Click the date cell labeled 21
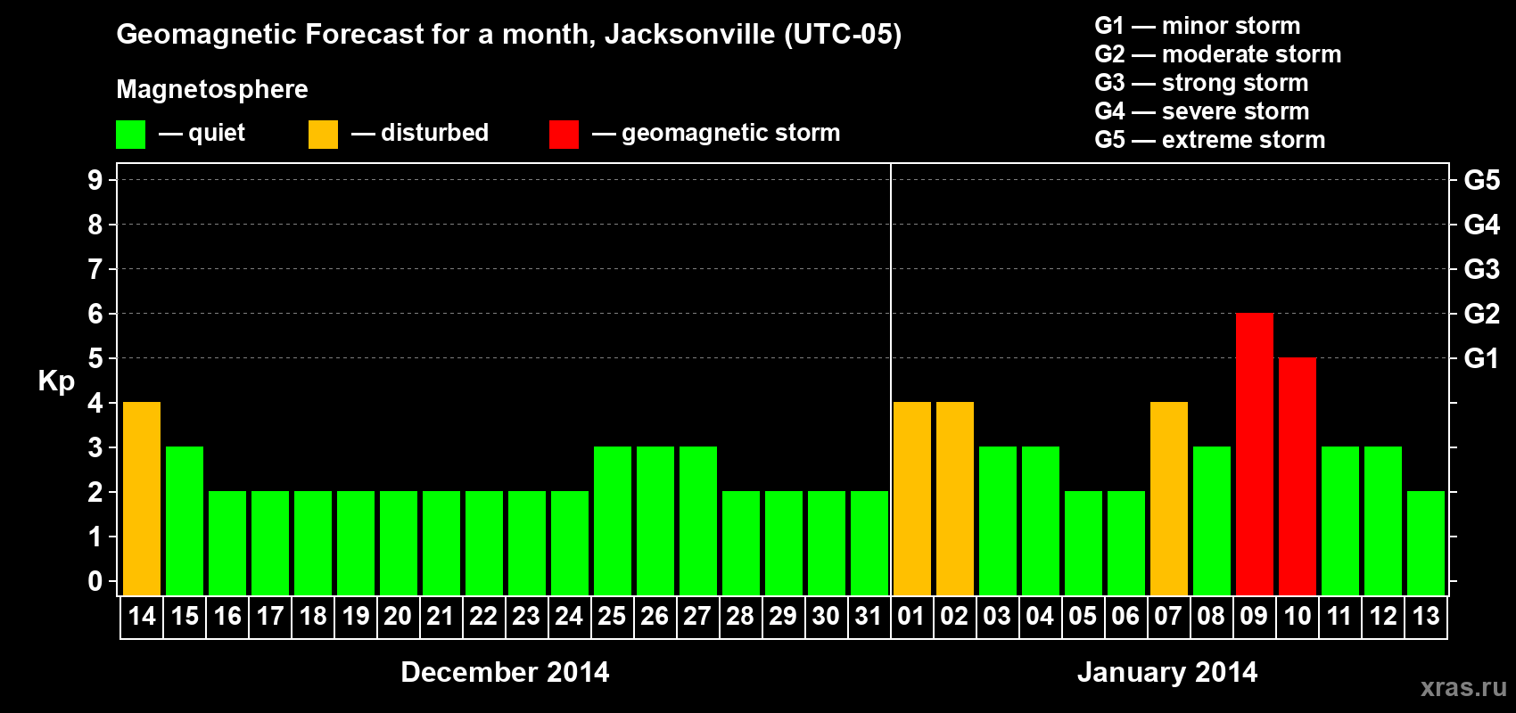Viewport: 1516px width, 713px height. tap(441, 617)
